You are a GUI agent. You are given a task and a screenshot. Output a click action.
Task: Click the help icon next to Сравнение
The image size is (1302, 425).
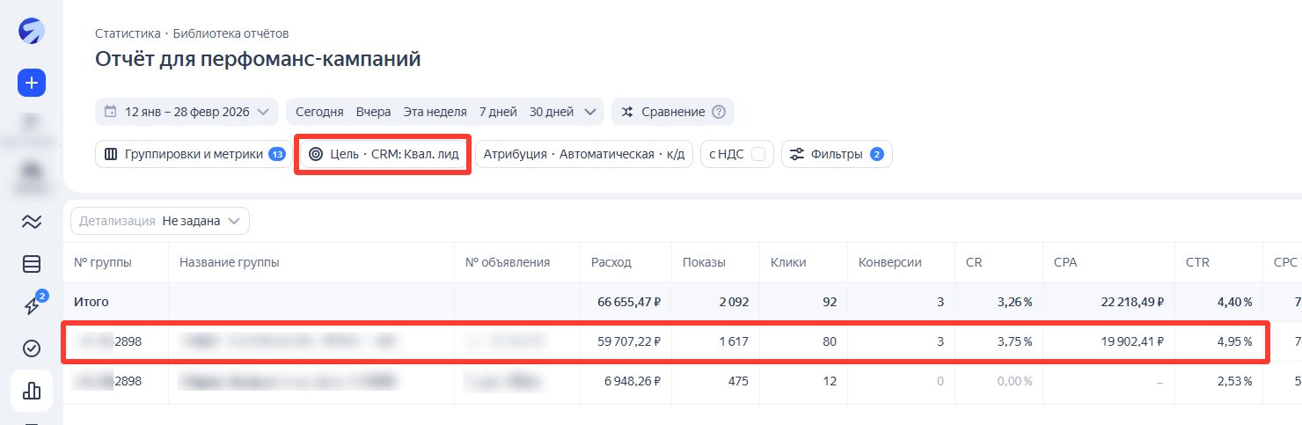[x=719, y=112]
